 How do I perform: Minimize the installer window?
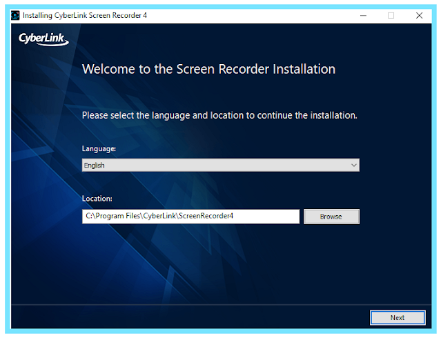[x=363, y=15]
